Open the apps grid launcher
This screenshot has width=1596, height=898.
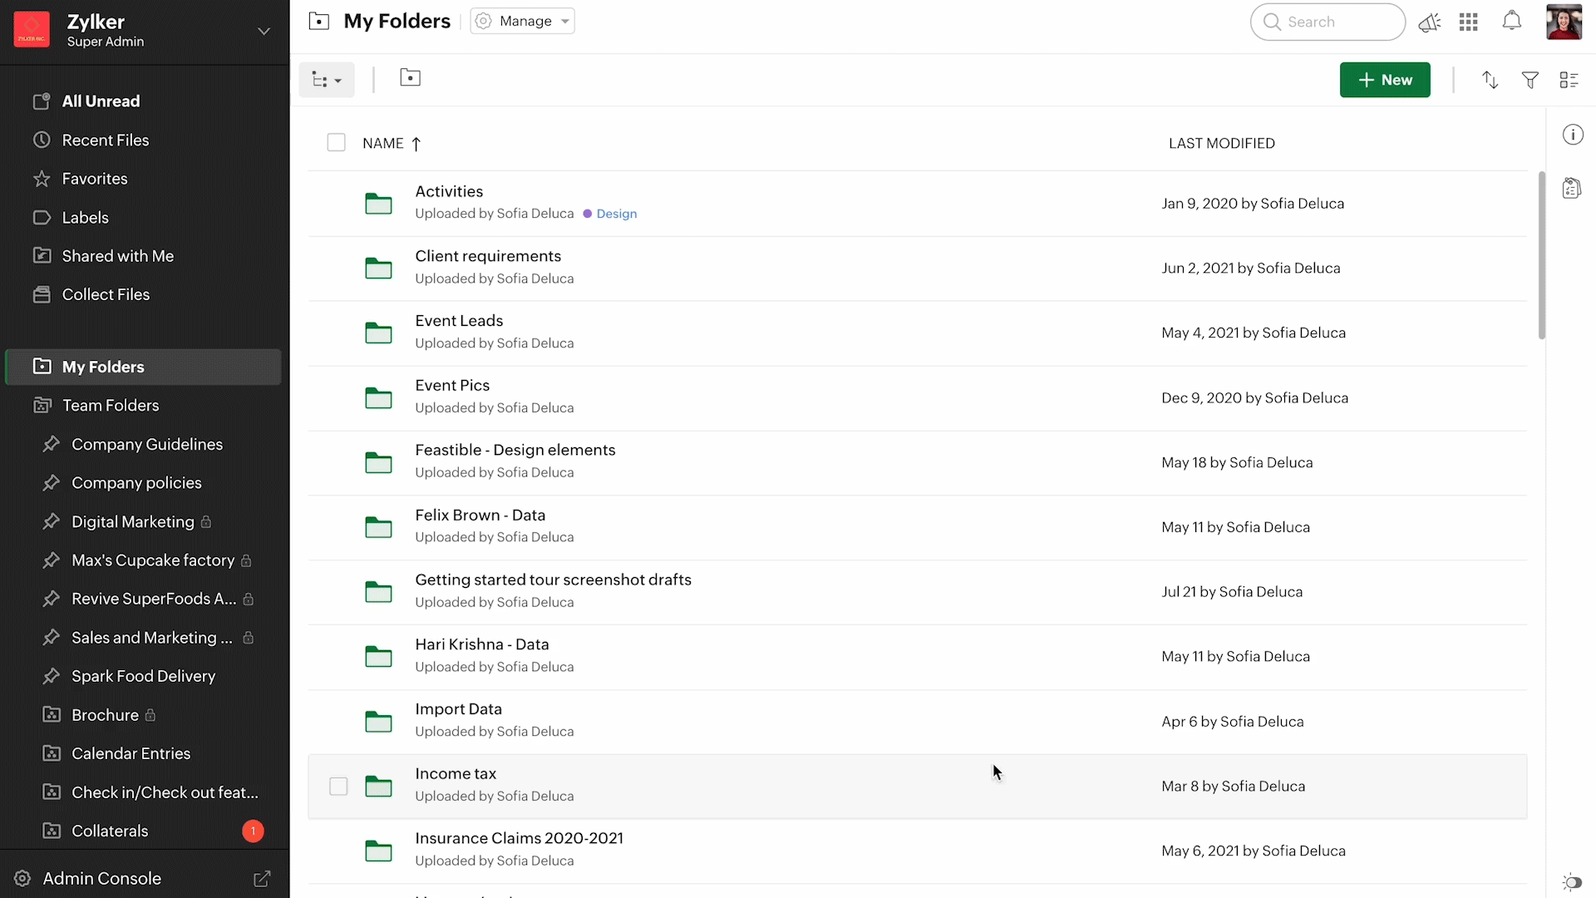tap(1468, 22)
